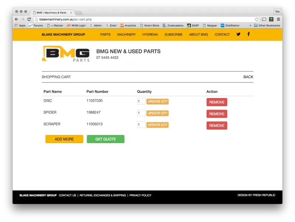This screenshot has width=295, height=222.
Task: Open the Twitter icon in the navigation bar
Action: tap(238, 34)
